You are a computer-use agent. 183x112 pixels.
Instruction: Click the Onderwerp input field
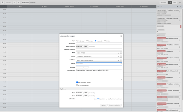[99, 44]
